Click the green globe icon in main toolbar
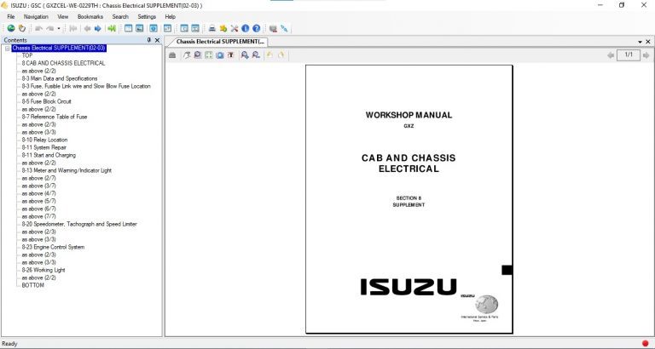 click(x=11, y=28)
